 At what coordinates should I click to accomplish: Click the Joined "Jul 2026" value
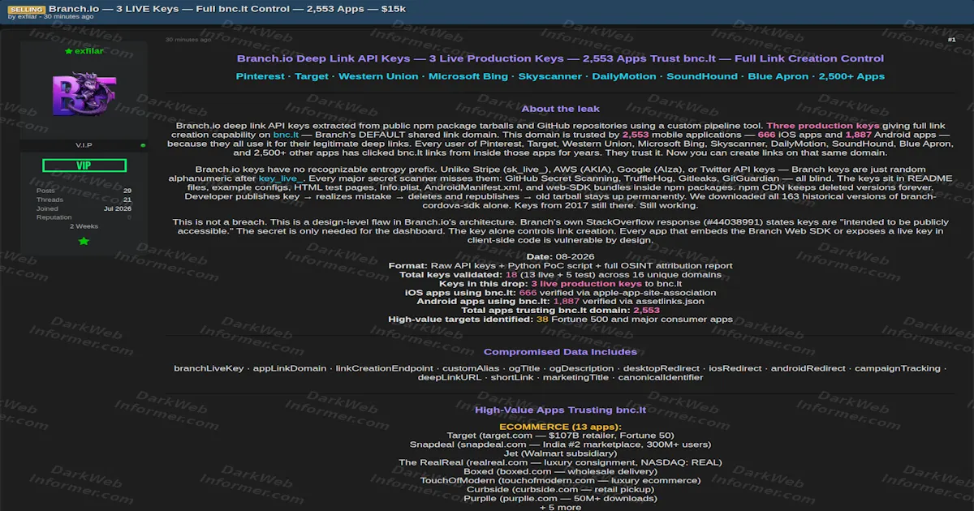(118, 208)
